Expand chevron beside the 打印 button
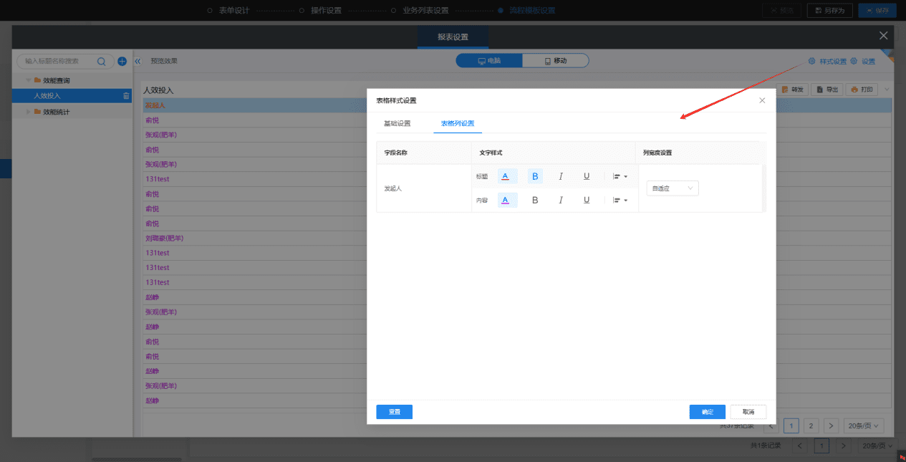Screen dimensions: 906x462 pyautogui.click(x=887, y=90)
